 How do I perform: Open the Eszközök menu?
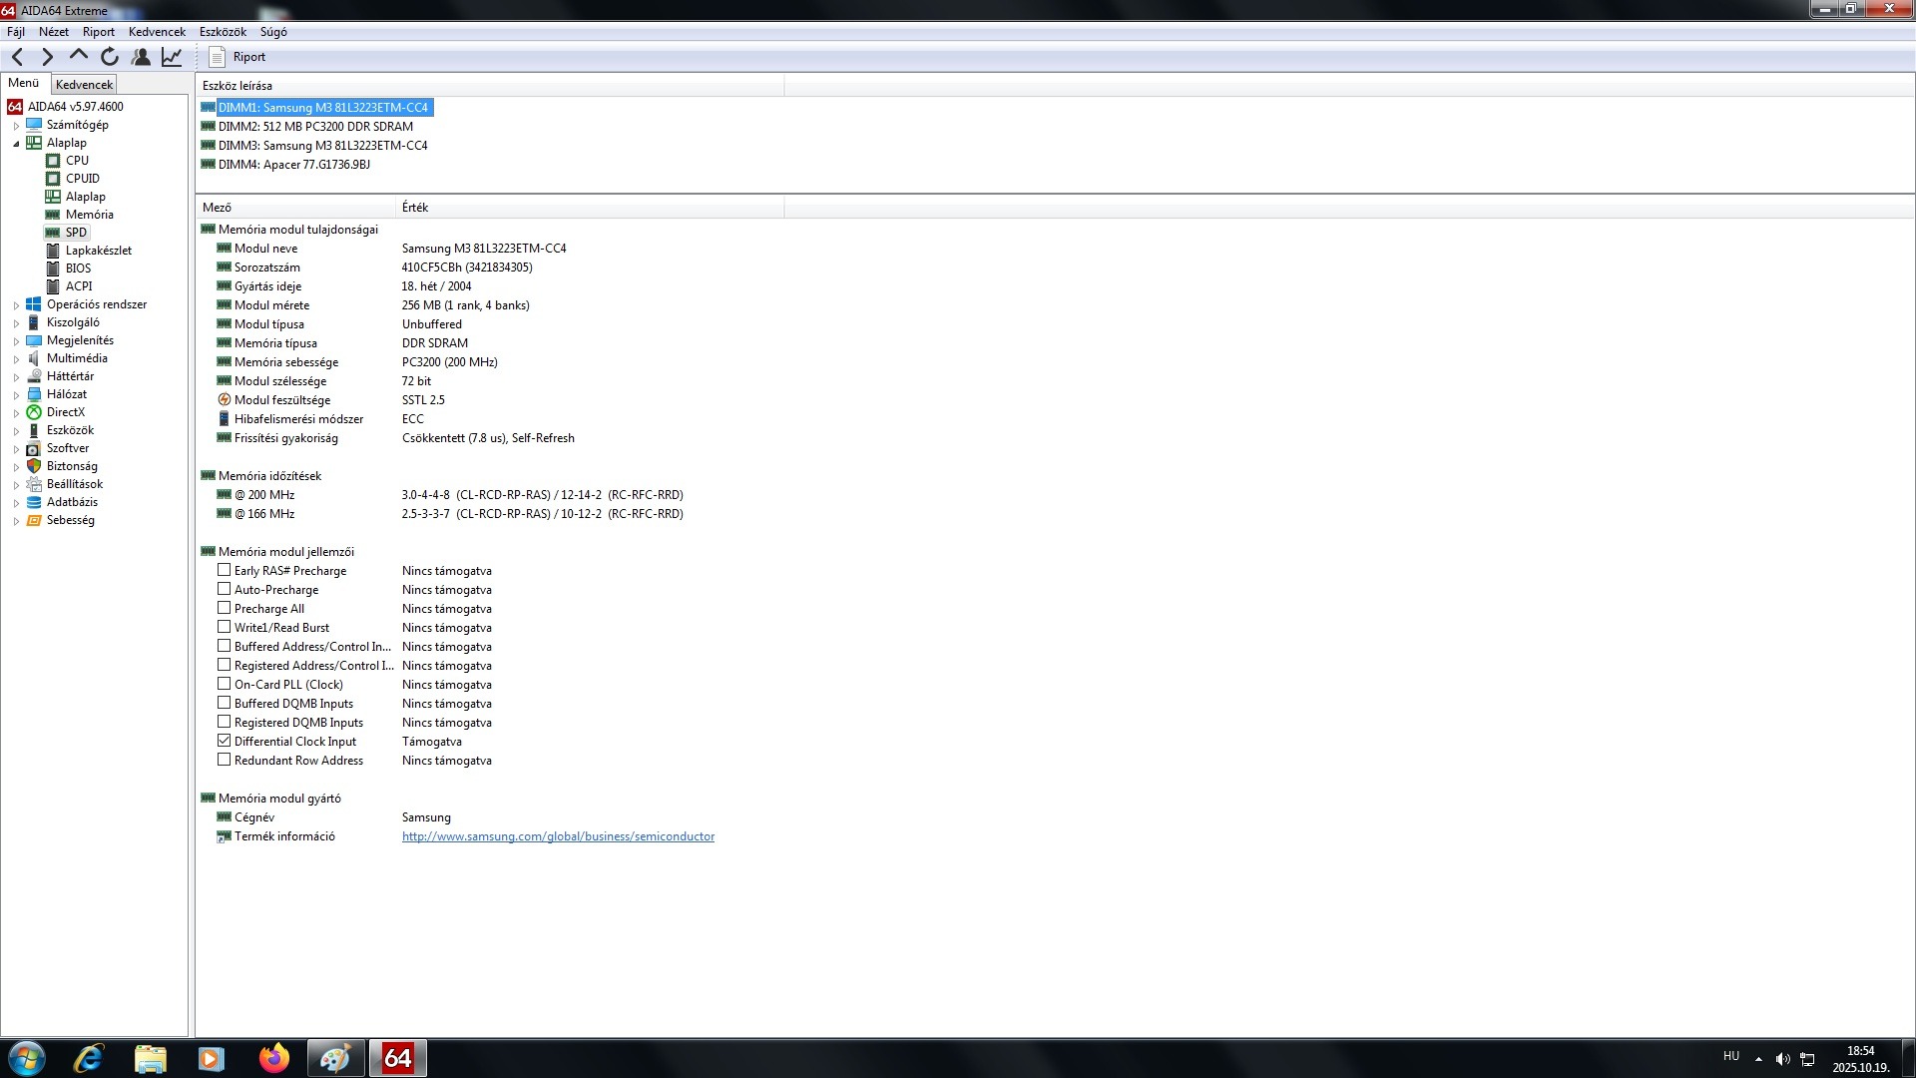click(222, 32)
